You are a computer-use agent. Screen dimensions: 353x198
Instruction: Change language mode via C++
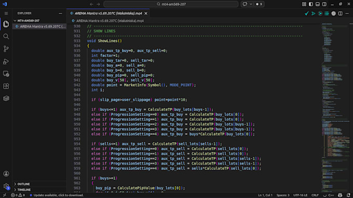pyautogui.click(x=331, y=195)
